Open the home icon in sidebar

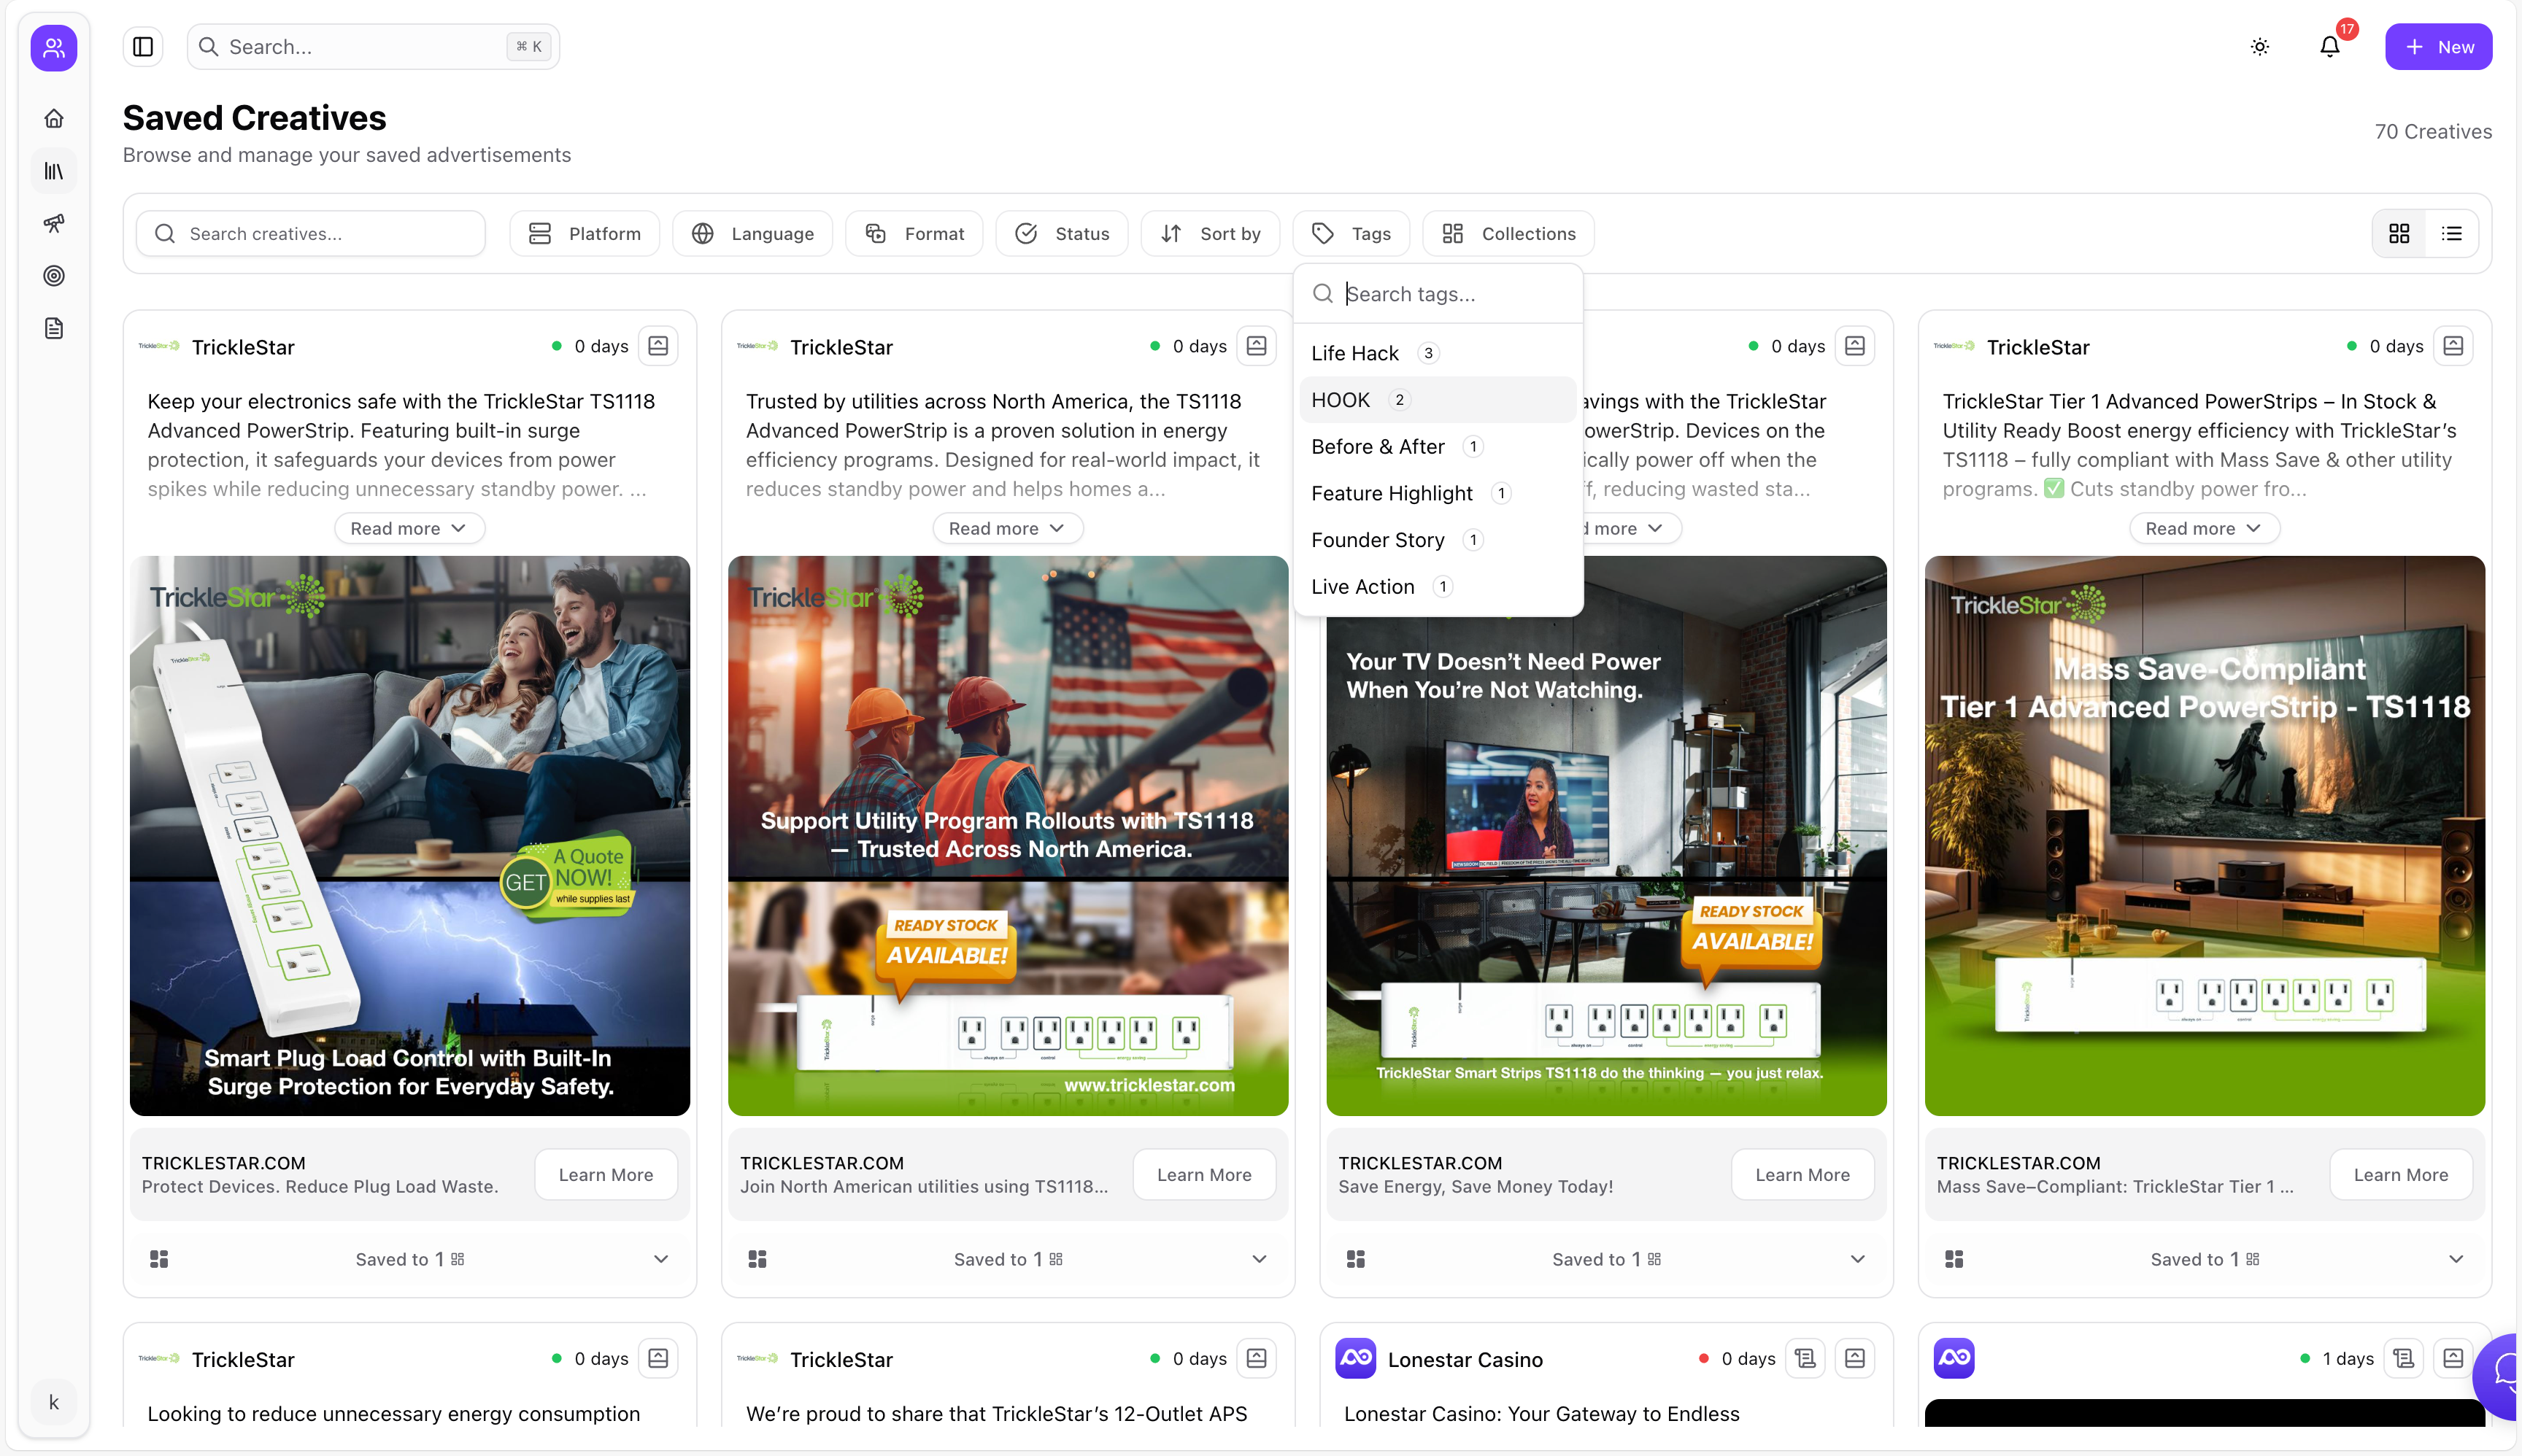click(54, 119)
